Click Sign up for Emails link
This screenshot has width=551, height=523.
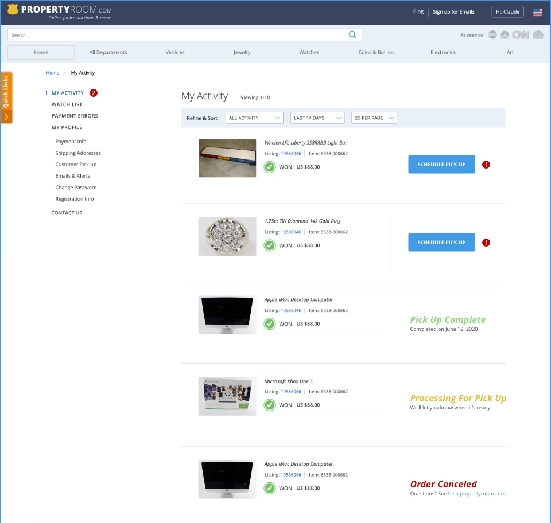point(453,12)
